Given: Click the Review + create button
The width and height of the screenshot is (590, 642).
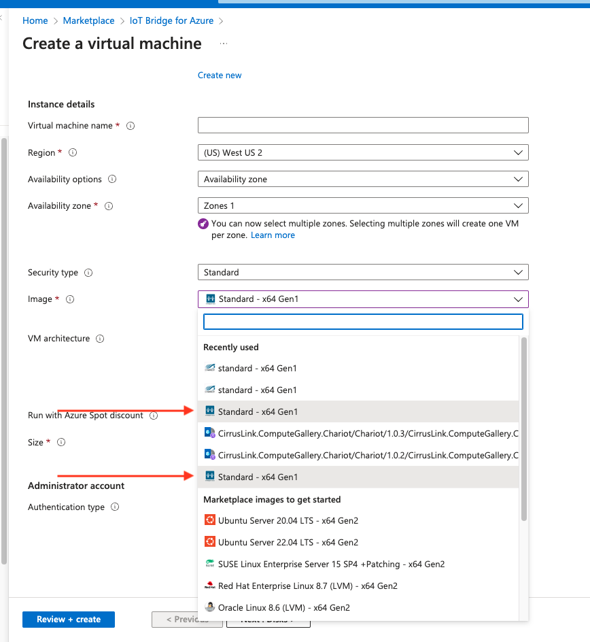Looking at the screenshot, I should [x=69, y=620].
